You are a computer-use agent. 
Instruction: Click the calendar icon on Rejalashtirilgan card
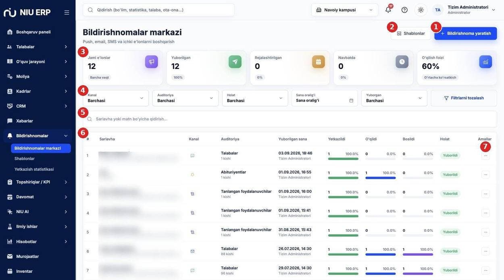tap(319, 62)
